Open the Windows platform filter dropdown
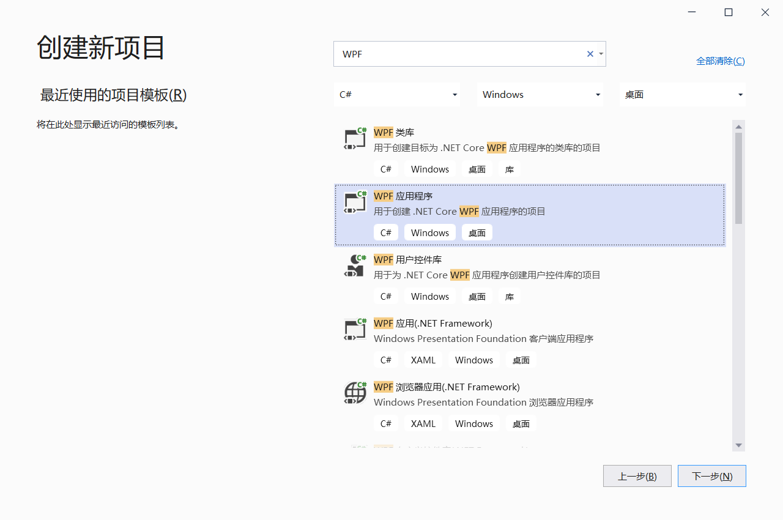This screenshot has height=520, width=783. coord(540,95)
